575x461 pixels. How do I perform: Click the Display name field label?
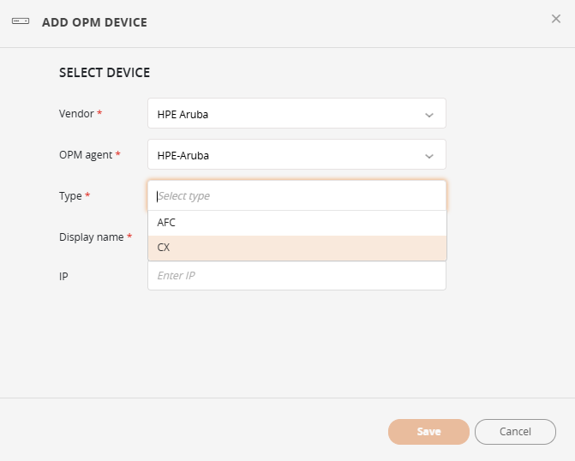click(x=91, y=236)
